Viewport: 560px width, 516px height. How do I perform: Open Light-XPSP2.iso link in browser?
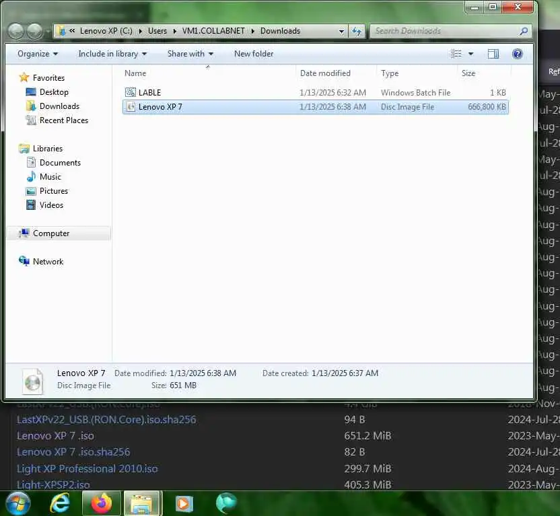[53, 484]
